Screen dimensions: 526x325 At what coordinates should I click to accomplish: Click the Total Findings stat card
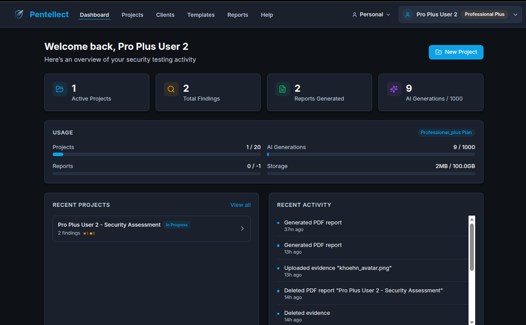tap(208, 92)
